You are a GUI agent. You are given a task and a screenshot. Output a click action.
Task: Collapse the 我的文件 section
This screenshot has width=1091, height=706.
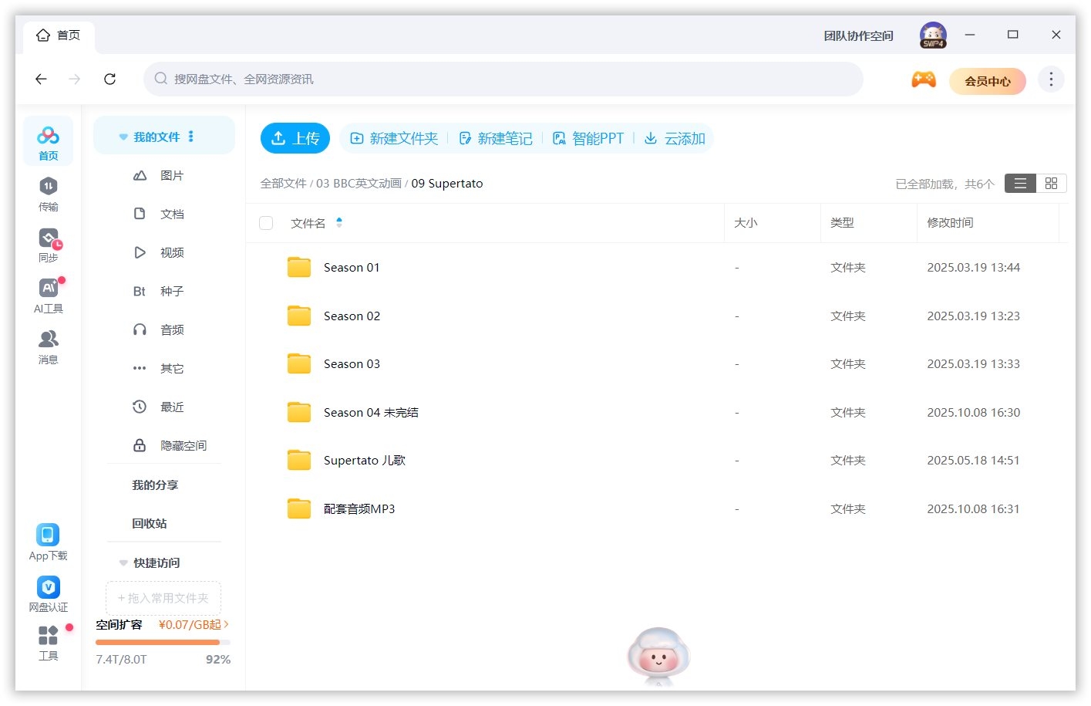tap(123, 136)
